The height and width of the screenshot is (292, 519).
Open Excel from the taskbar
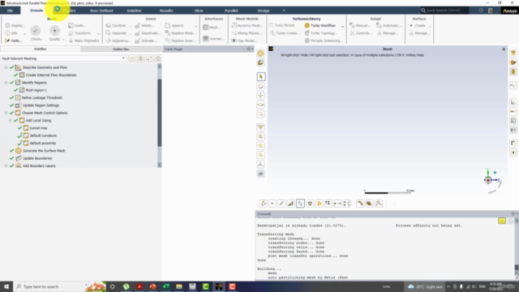tap(165, 286)
